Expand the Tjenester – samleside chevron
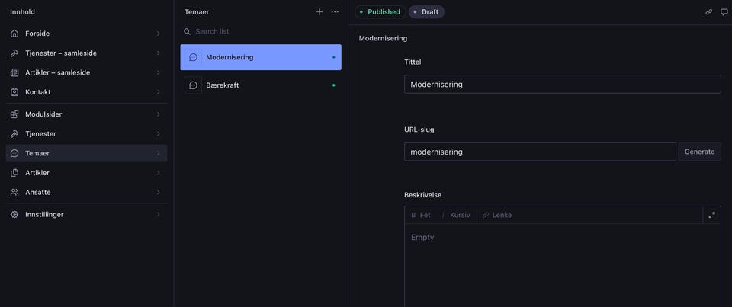Viewport: 732px width, 307px height. [158, 53]
